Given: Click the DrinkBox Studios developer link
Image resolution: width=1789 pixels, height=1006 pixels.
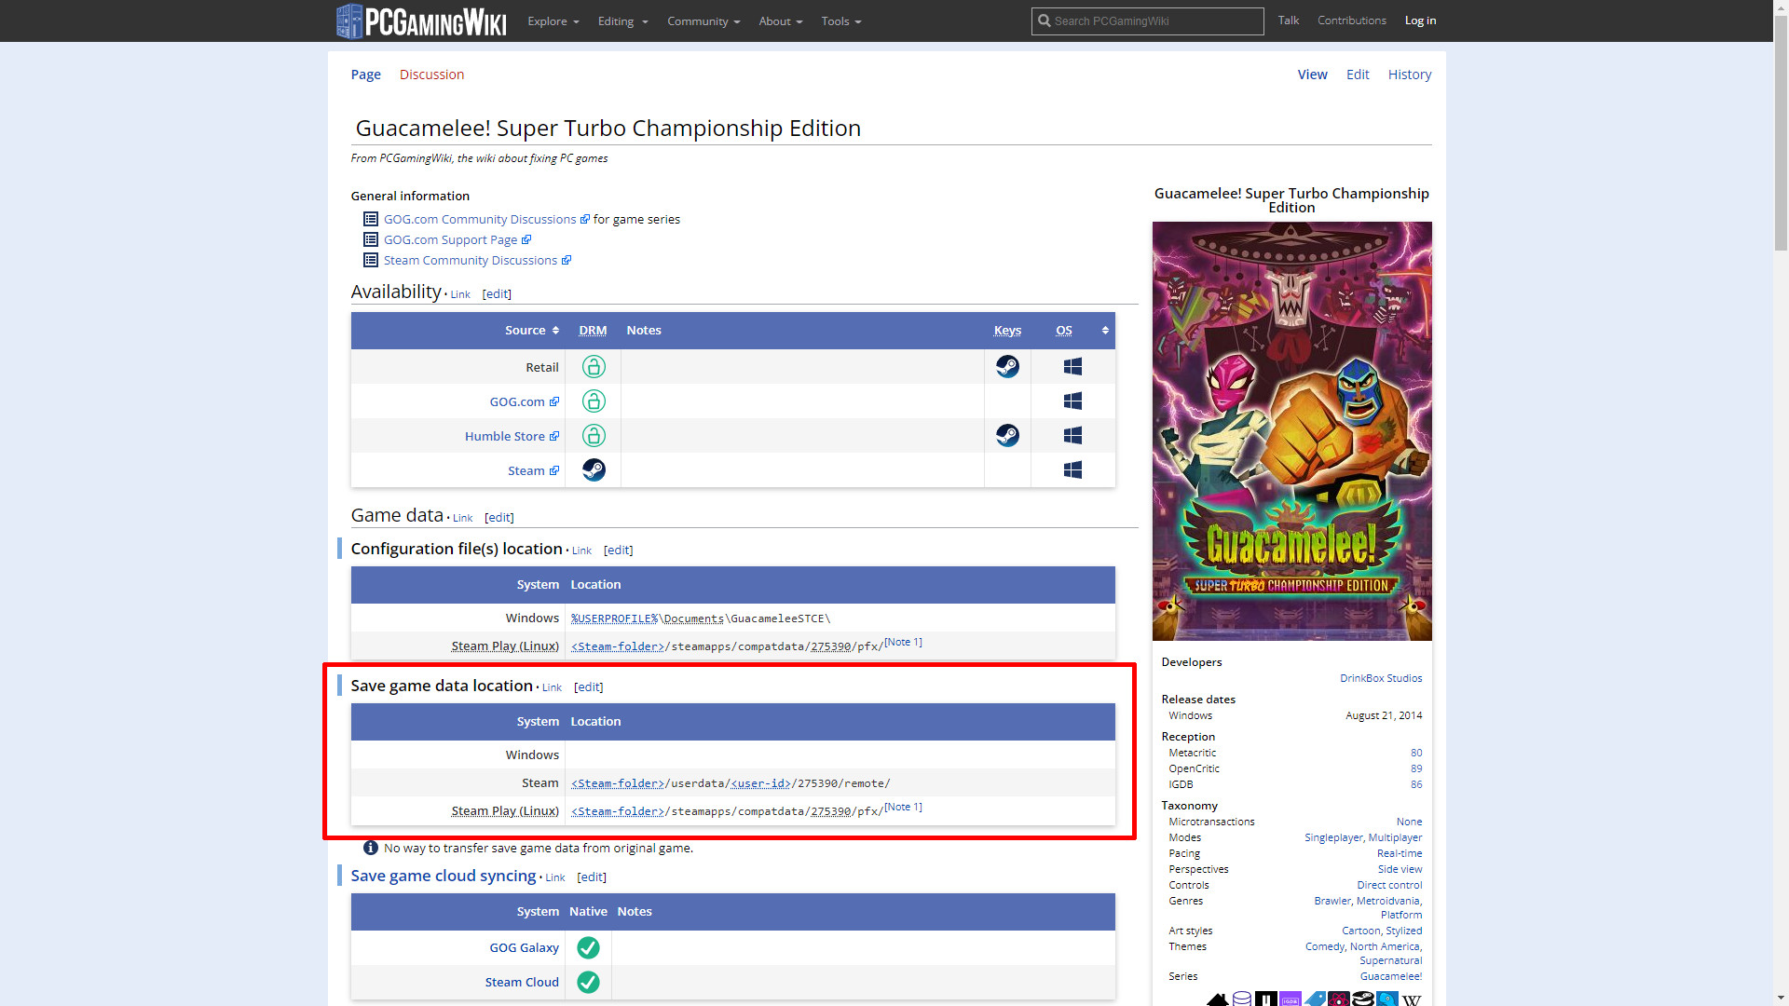Looking at the screenshot, I should pos(1381,678).
